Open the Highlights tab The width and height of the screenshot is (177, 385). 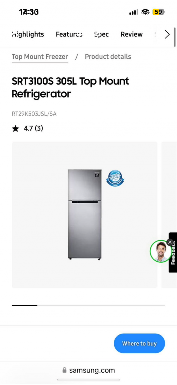point(28,34)
